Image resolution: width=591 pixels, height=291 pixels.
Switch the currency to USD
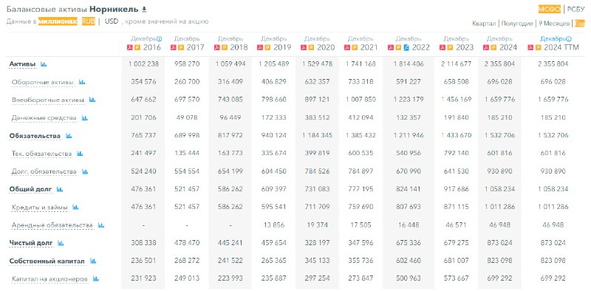[x=112, y=21]
